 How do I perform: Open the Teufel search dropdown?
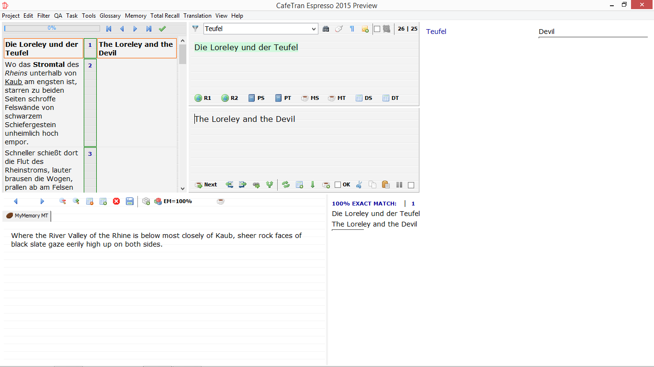click(x=314, y=29)
